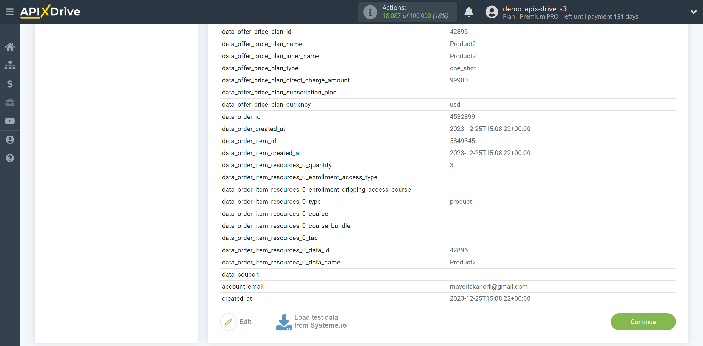Viewport: 703px width, 346px height.
Task: Select the data_order_id field name
Action: 241,117
